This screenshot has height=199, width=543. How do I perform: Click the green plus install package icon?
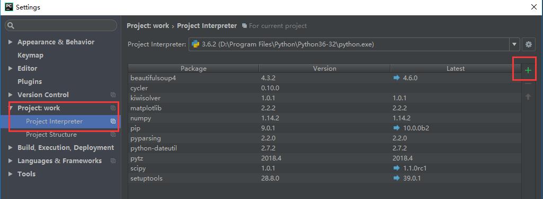click(x=528, y=70)
